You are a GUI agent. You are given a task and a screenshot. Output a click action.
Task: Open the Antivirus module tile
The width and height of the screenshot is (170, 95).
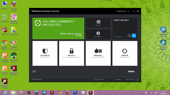tap(45, 53)
